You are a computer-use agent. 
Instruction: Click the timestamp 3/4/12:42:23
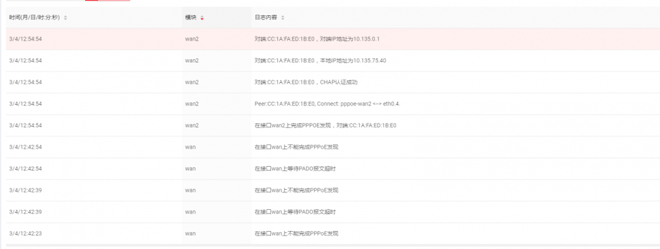click(x=25, y=234)
